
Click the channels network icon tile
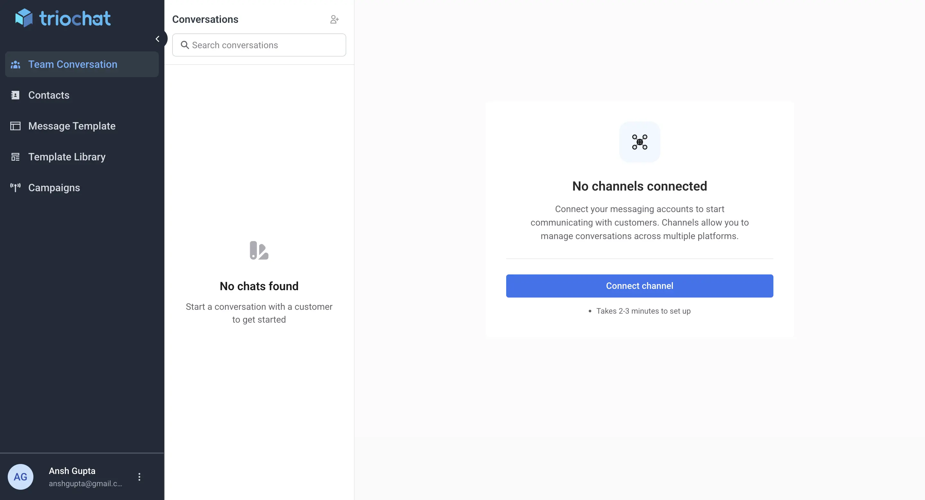[639, 142]
